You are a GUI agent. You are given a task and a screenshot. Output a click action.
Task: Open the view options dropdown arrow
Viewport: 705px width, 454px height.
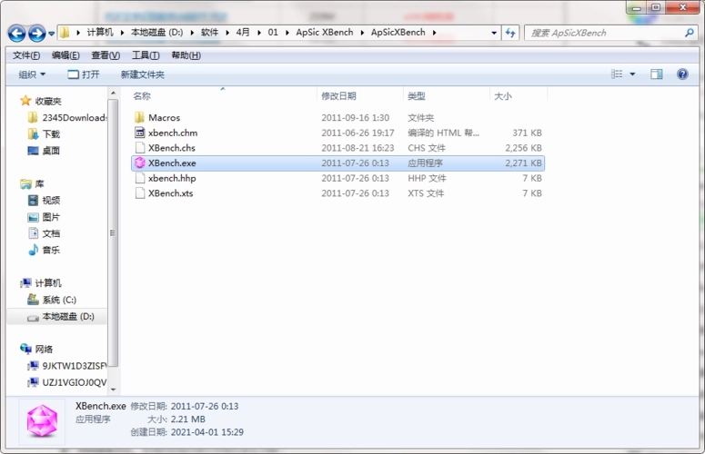pyautogui.click(x=632, y=74)
